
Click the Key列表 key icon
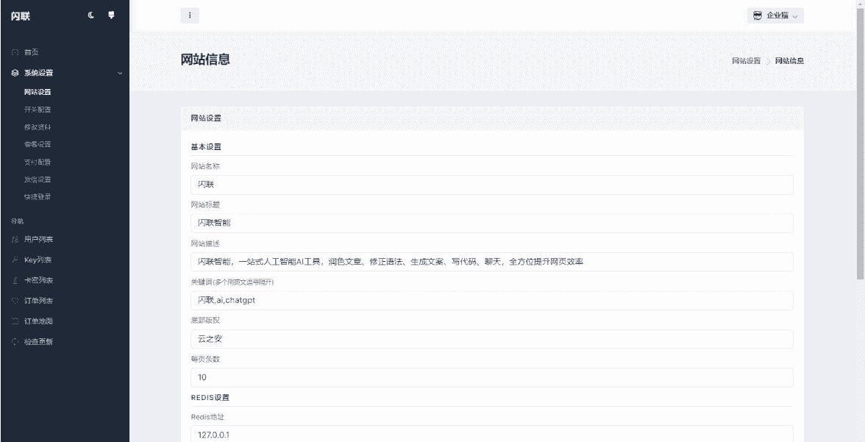tap(15, 260)
